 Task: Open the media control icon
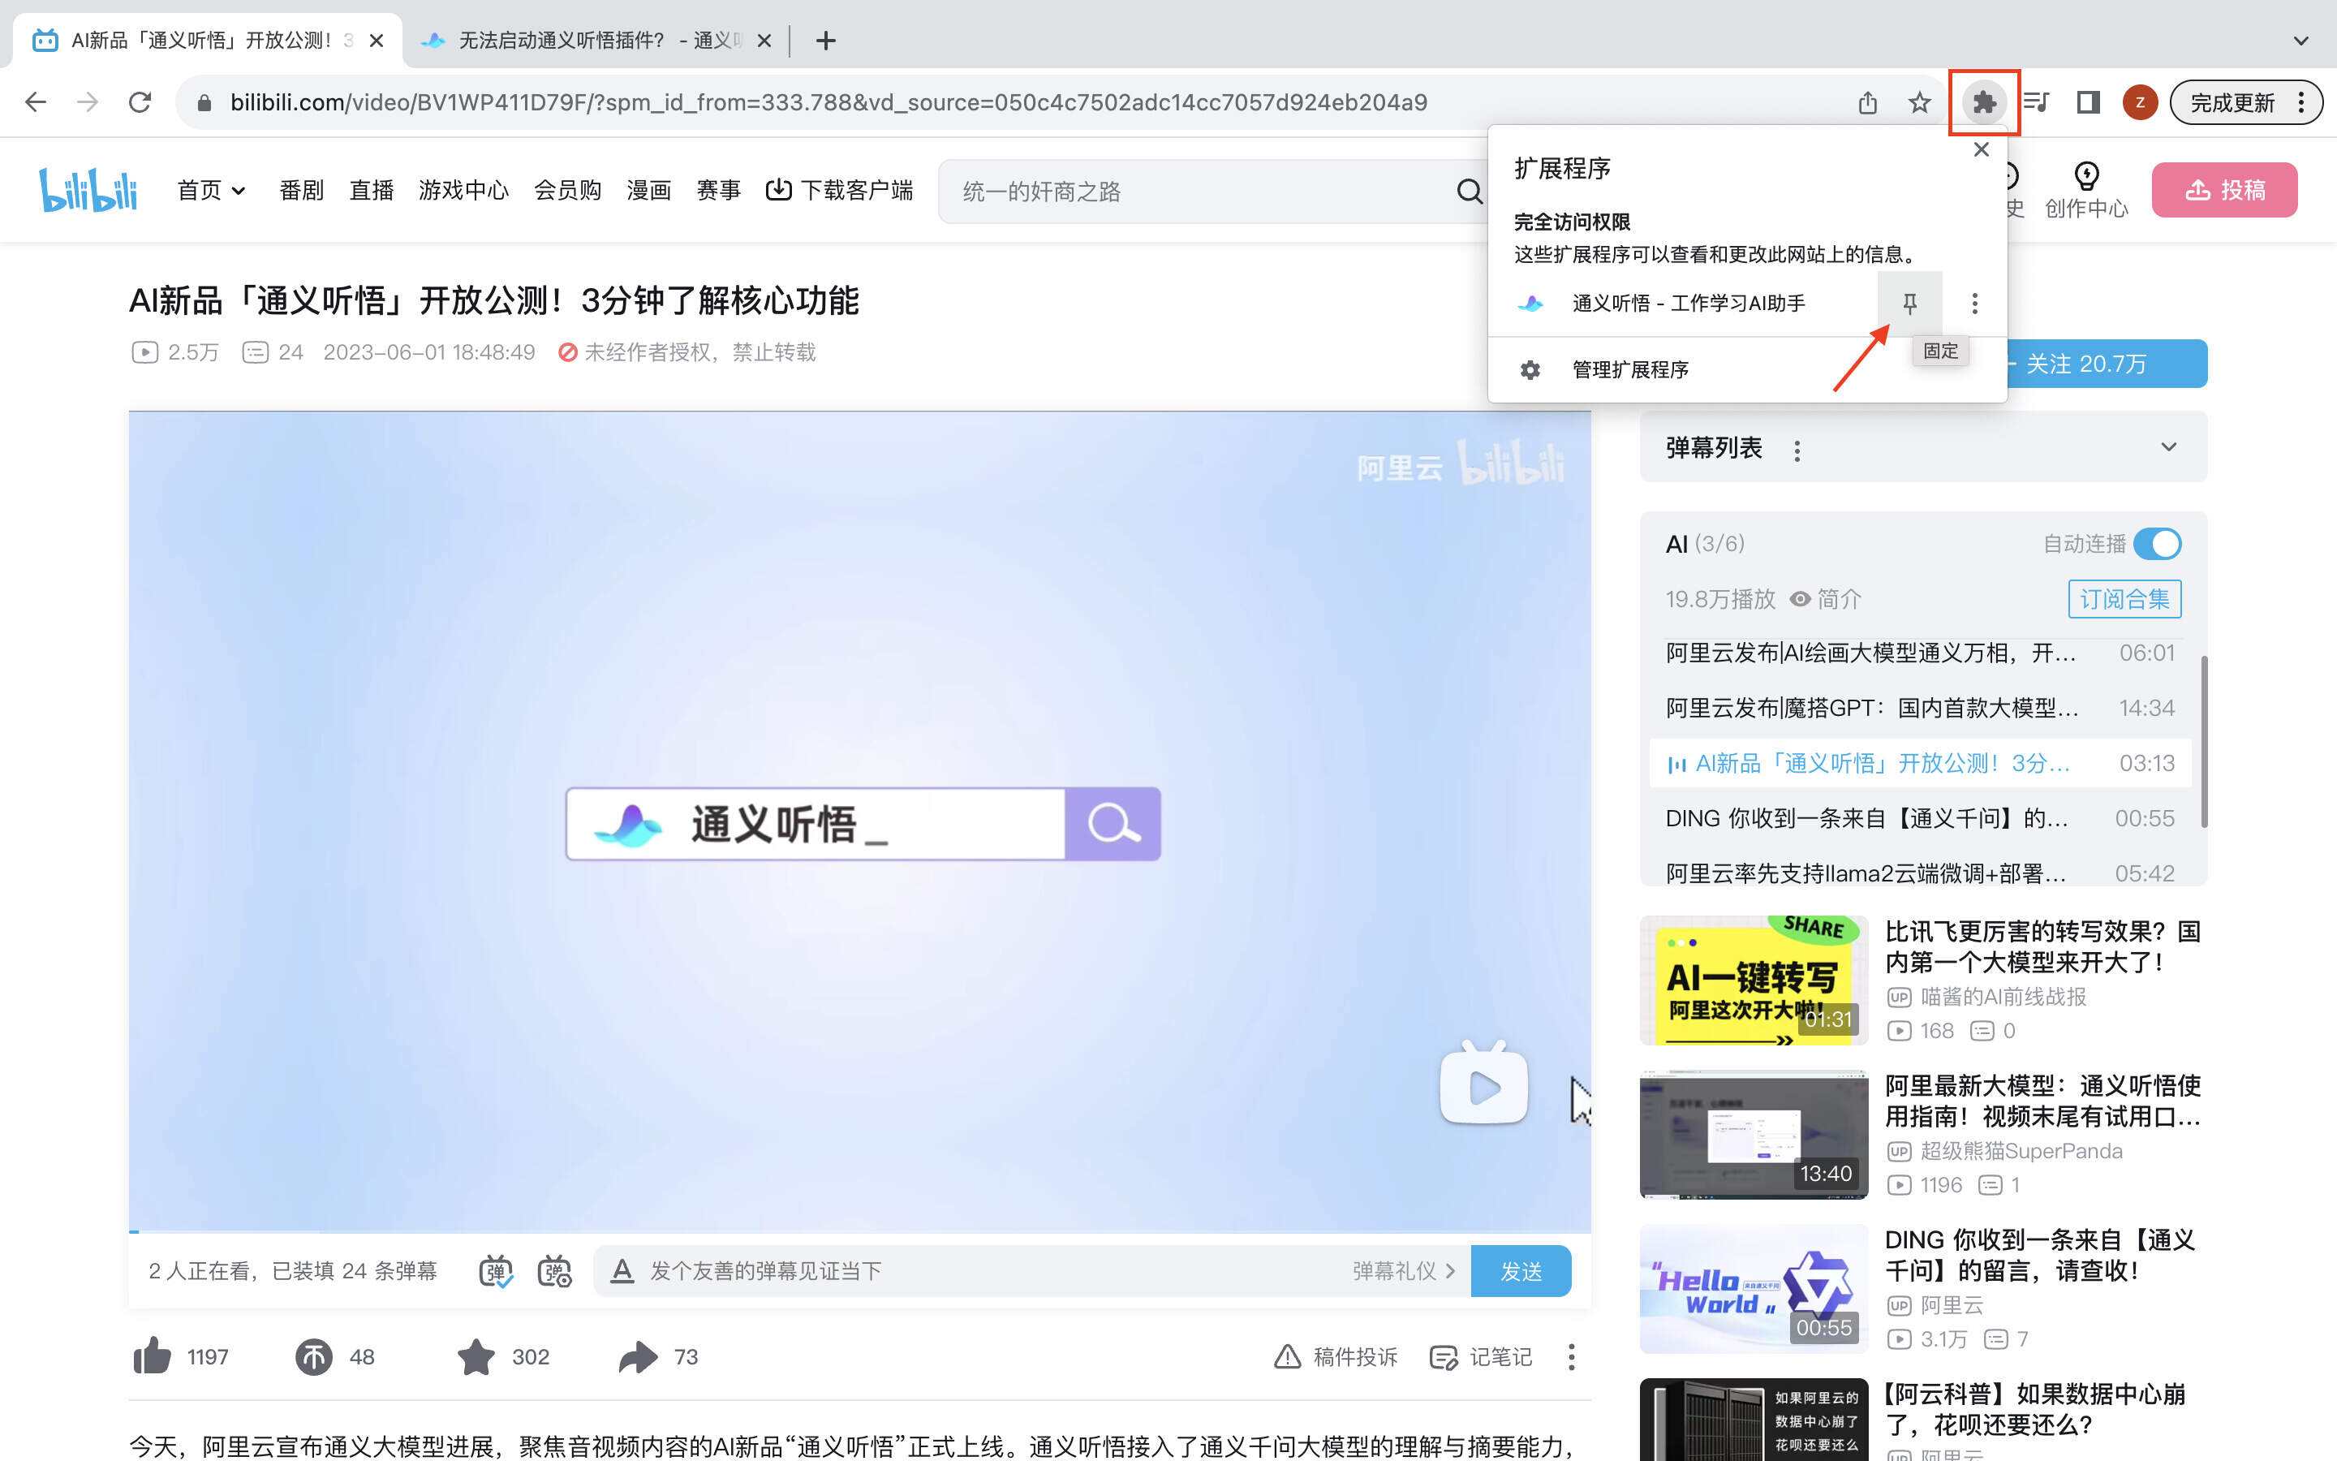(x=2036, y=102)
